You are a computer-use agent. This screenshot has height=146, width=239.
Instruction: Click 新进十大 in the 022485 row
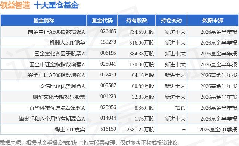[x=175, y=32]
